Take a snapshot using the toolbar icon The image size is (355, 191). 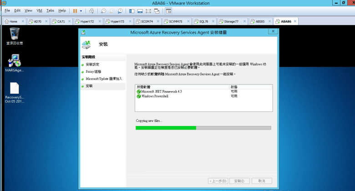pyautogui.click(x=103, y=10)
